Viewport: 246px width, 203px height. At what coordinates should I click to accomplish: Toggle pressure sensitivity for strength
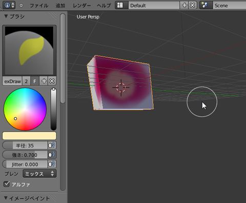coord(52,155)
